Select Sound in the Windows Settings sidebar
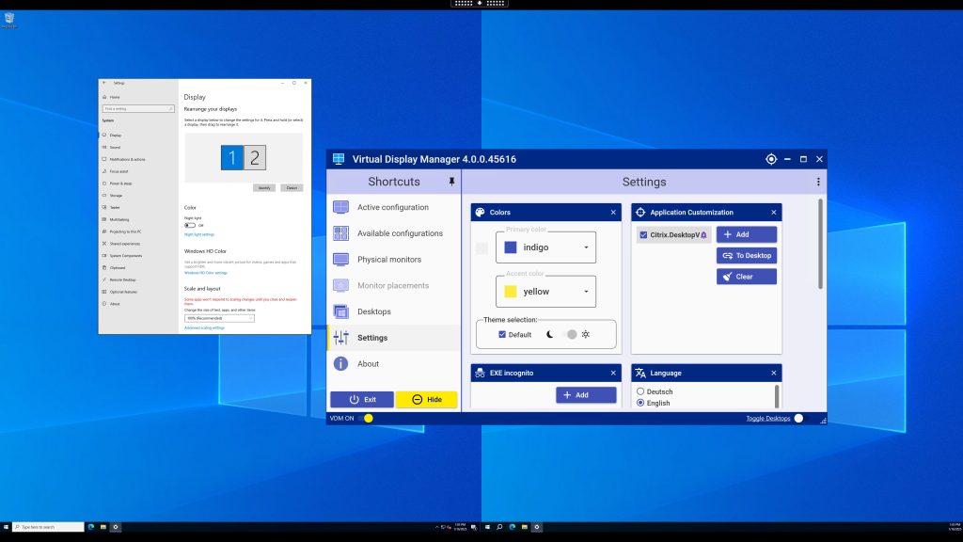This screenshot has height=542, width=963. [115, 147]
